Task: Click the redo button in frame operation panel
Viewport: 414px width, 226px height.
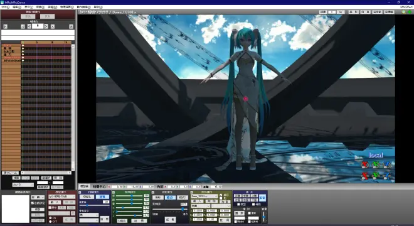Action: 47,16
